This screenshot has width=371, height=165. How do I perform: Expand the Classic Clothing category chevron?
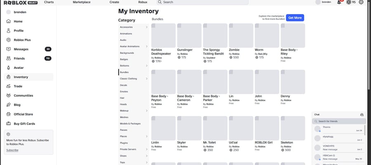[x=147, y=79]
